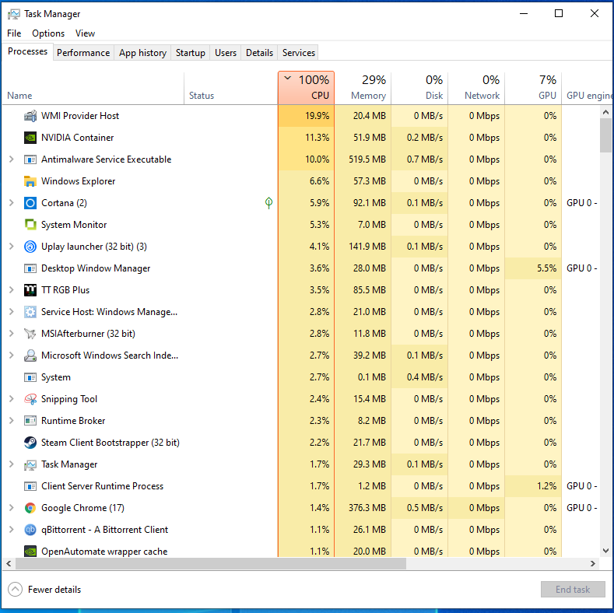
Task: Click Cortana's green leaf suspended status icon
Action: coord(268,203)
